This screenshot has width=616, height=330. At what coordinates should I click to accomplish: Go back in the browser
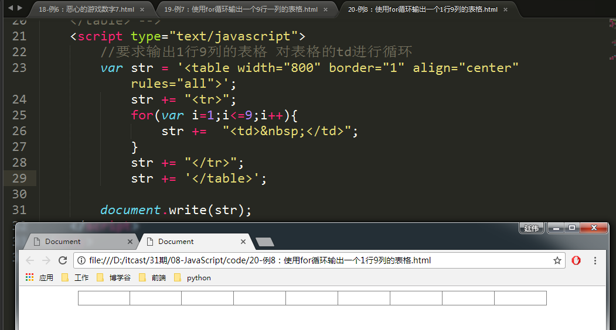pyautogui.click(x=30, y=260)
